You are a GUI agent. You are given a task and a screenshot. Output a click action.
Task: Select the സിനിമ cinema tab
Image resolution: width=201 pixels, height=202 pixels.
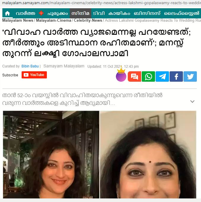[x=81, y=13]
